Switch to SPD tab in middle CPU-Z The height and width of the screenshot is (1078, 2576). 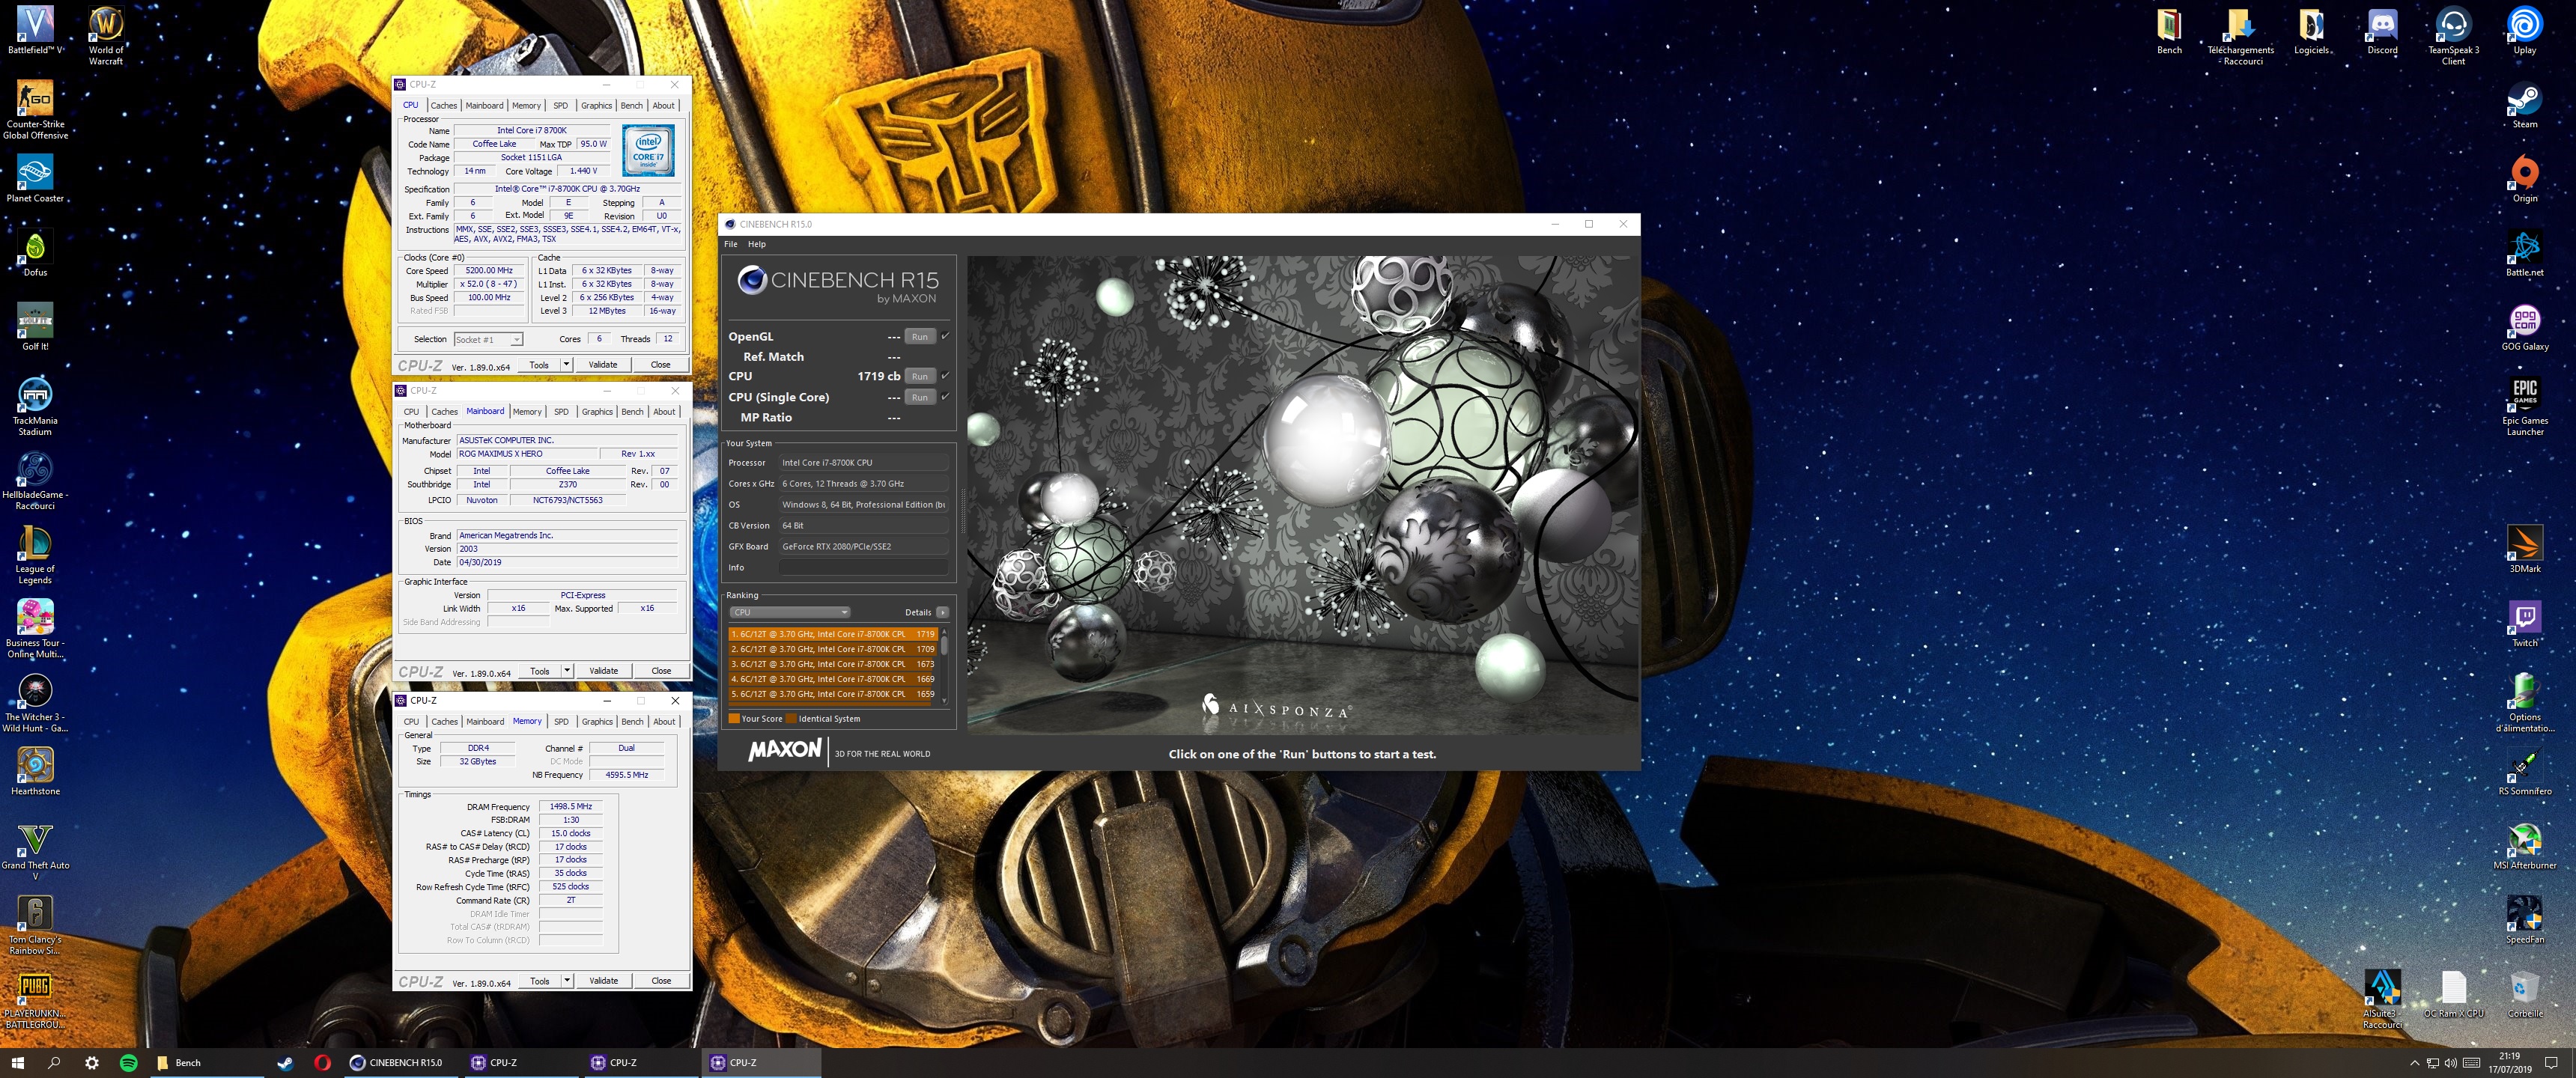pos(561,411)
